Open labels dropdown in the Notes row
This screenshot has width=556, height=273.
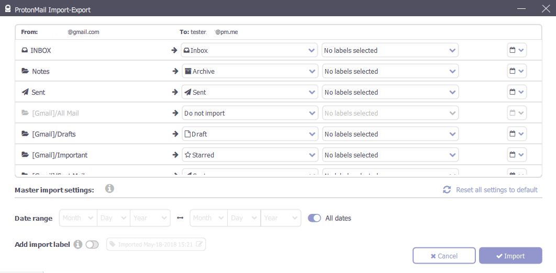pos(391,71)
